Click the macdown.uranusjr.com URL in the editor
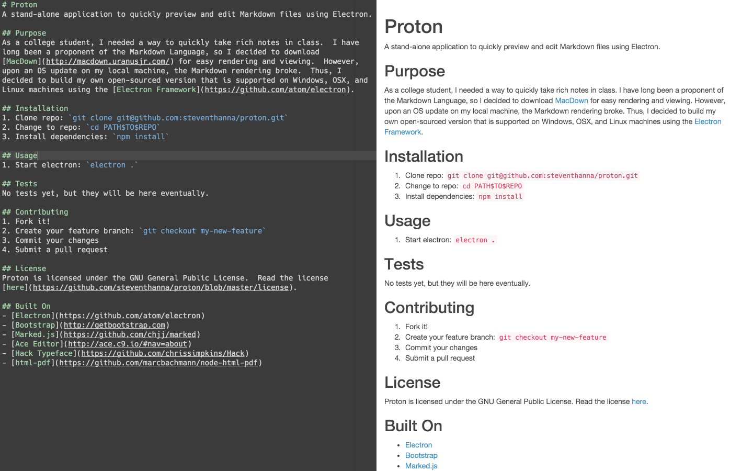The width and height of the screenshot is (753, 471). coord(108,61)
